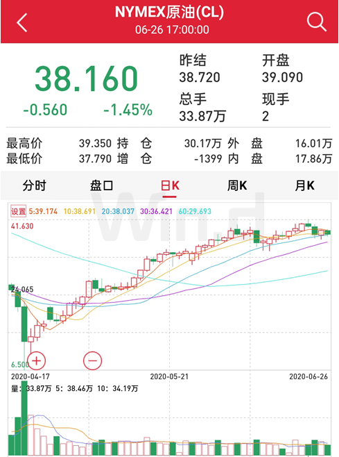Switch to the 盘口 tab

(101, 185)
